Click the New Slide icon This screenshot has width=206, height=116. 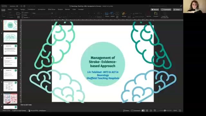tap(18, 15)
